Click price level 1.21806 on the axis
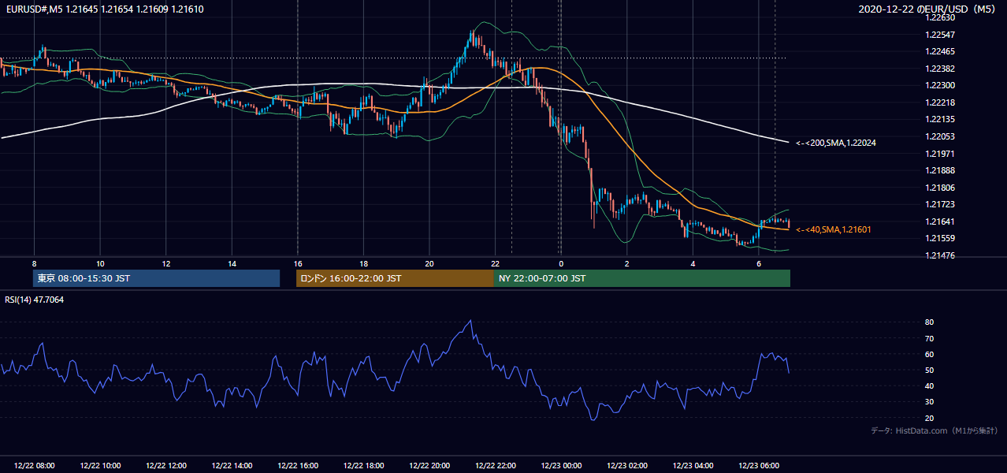1007x473 pixels. 942,188
